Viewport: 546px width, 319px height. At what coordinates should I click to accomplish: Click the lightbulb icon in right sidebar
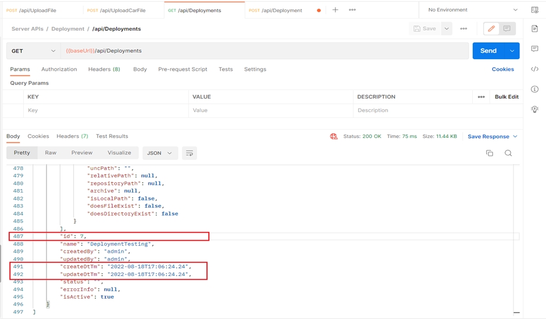pos(534,110)
